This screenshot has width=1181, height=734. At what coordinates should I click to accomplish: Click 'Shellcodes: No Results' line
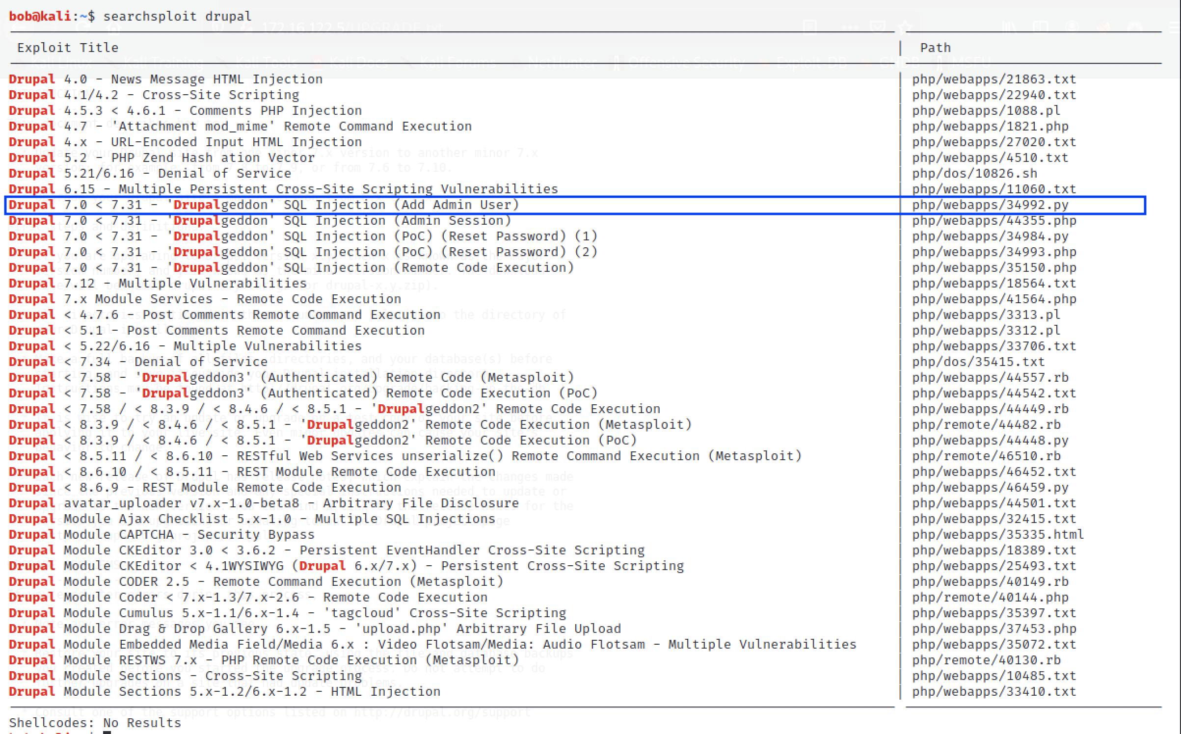(x=95, y=723)
